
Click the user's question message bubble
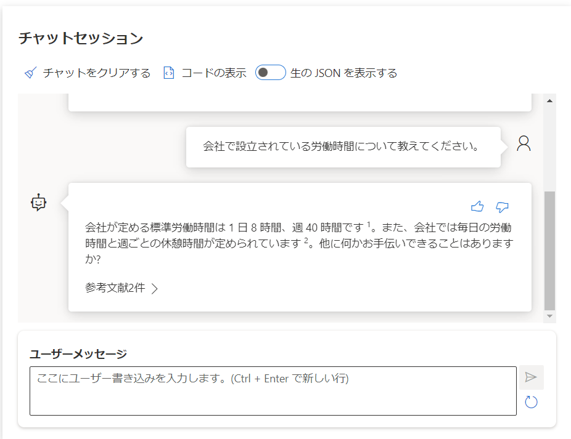343,147
